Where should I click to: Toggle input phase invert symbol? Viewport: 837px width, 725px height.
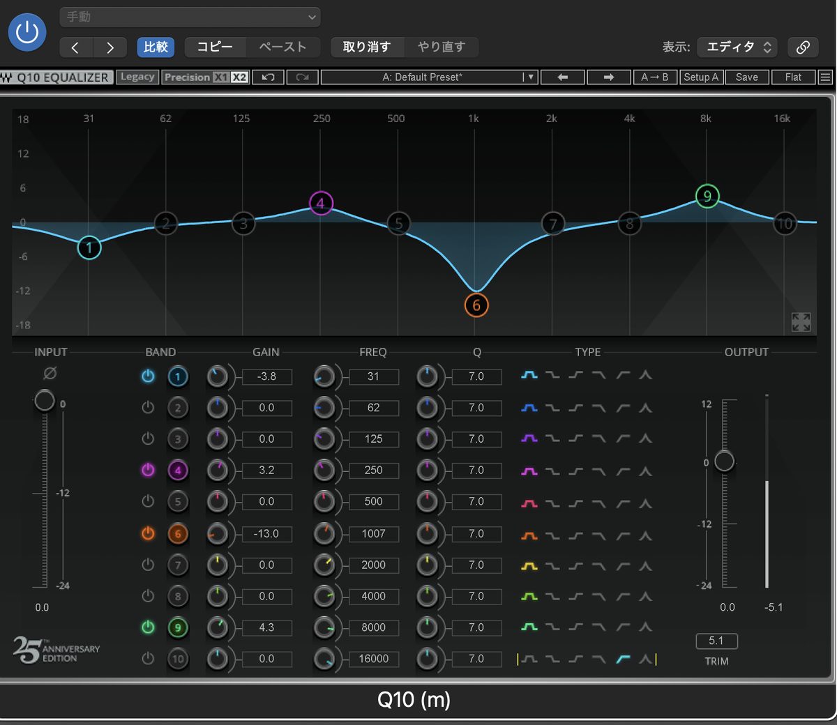click(50, 374)
